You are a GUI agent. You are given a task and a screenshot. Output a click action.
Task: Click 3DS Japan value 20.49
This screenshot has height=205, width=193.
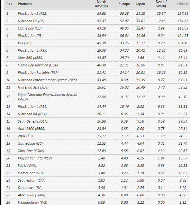pos(141,87)
